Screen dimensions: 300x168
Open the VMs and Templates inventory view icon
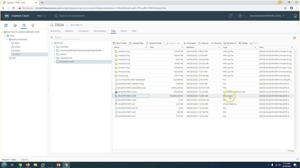15,25
